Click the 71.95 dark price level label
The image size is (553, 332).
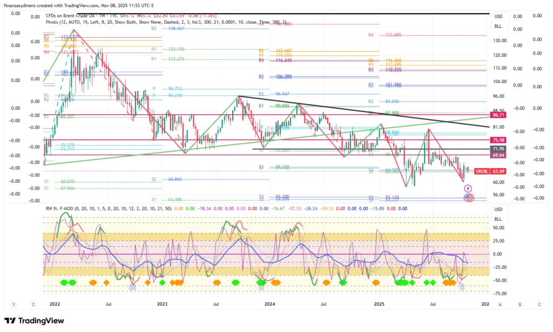[498, 148]
